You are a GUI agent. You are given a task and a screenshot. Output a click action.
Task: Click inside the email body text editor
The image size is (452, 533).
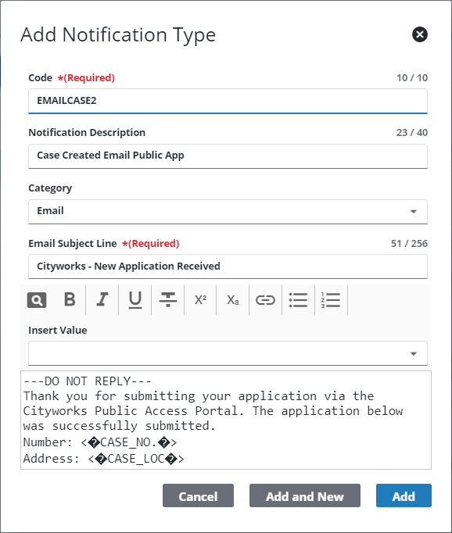pyautogui.click(x=226, y=420)
